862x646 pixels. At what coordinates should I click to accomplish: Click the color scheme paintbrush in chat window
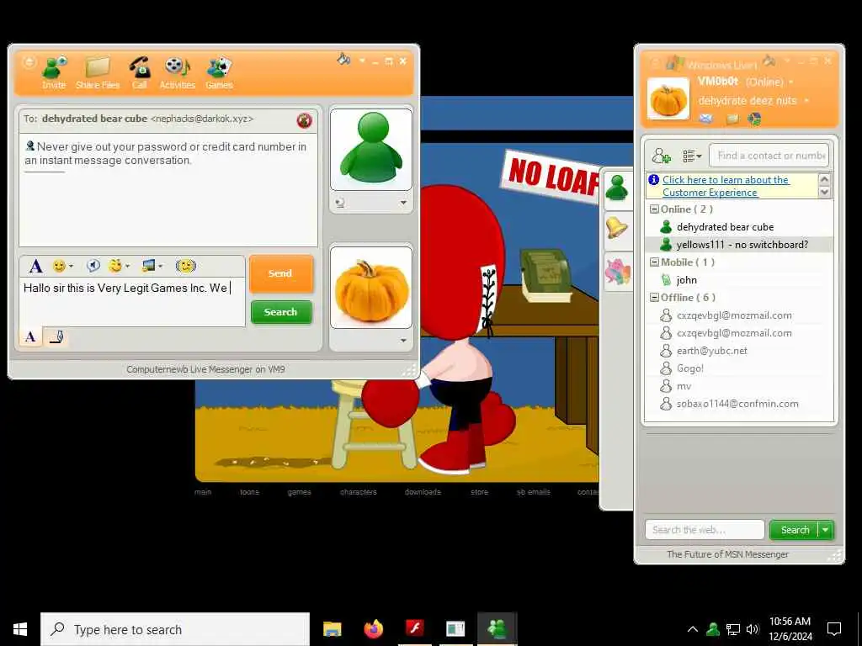[343, 59]
